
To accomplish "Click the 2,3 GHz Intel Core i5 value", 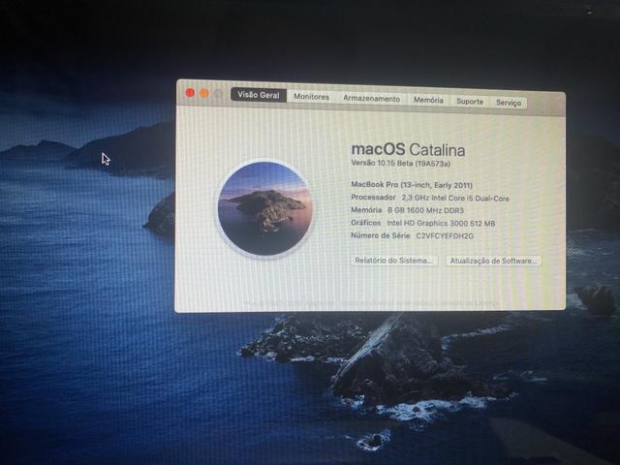I will [x=455, y=198].
